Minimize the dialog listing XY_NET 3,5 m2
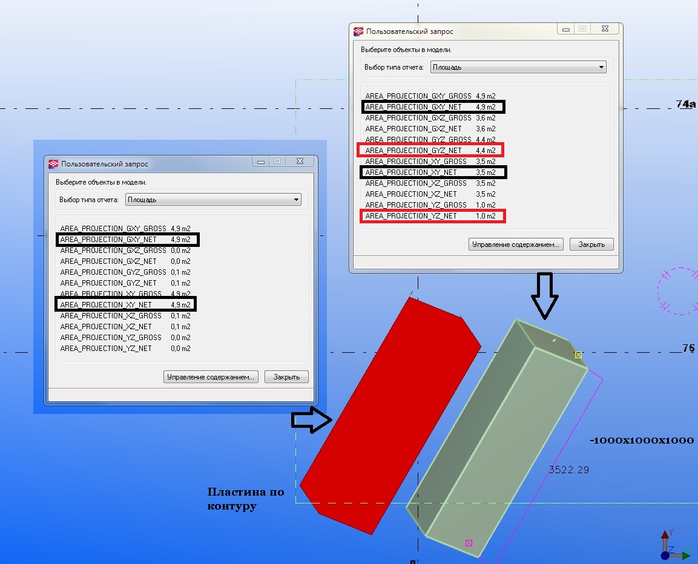 pos(565,29)
